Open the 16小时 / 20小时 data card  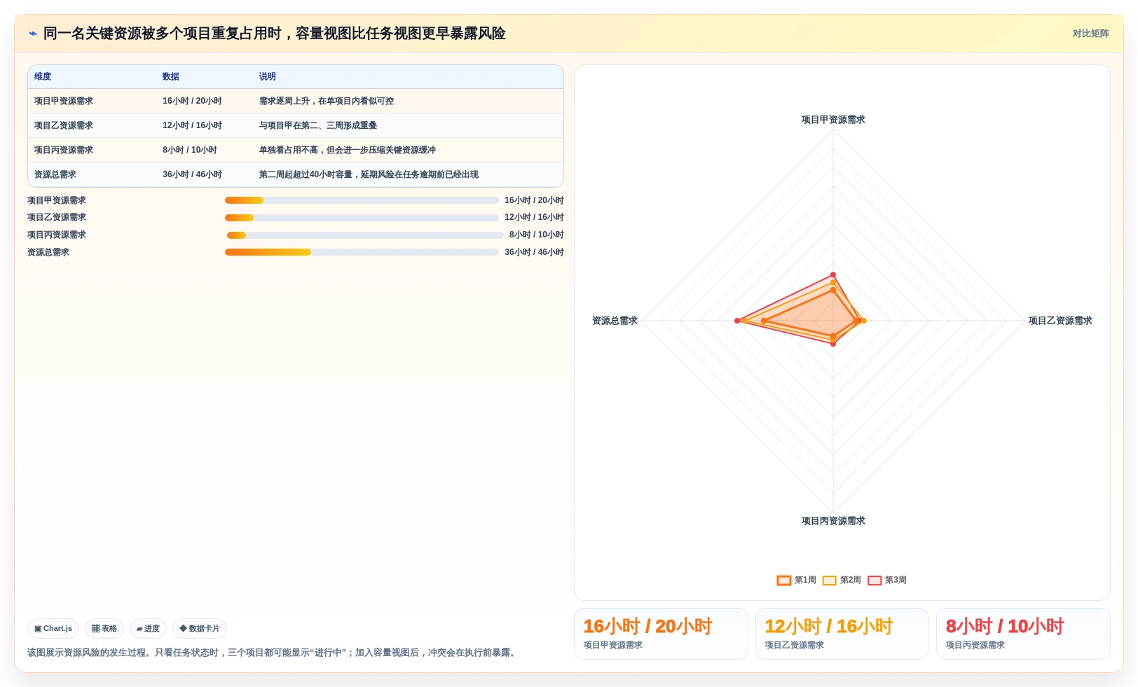[661, 634]
